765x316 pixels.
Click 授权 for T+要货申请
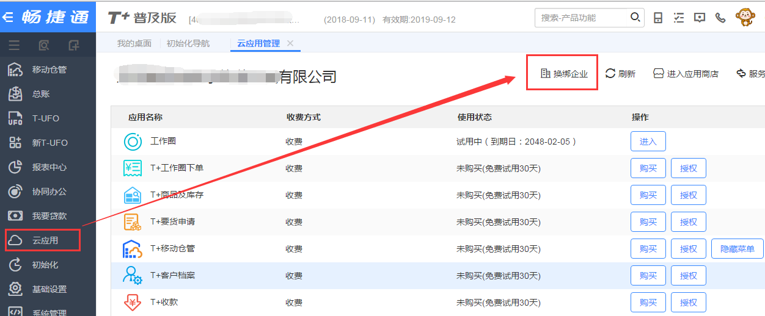click(x=689, y=222)
